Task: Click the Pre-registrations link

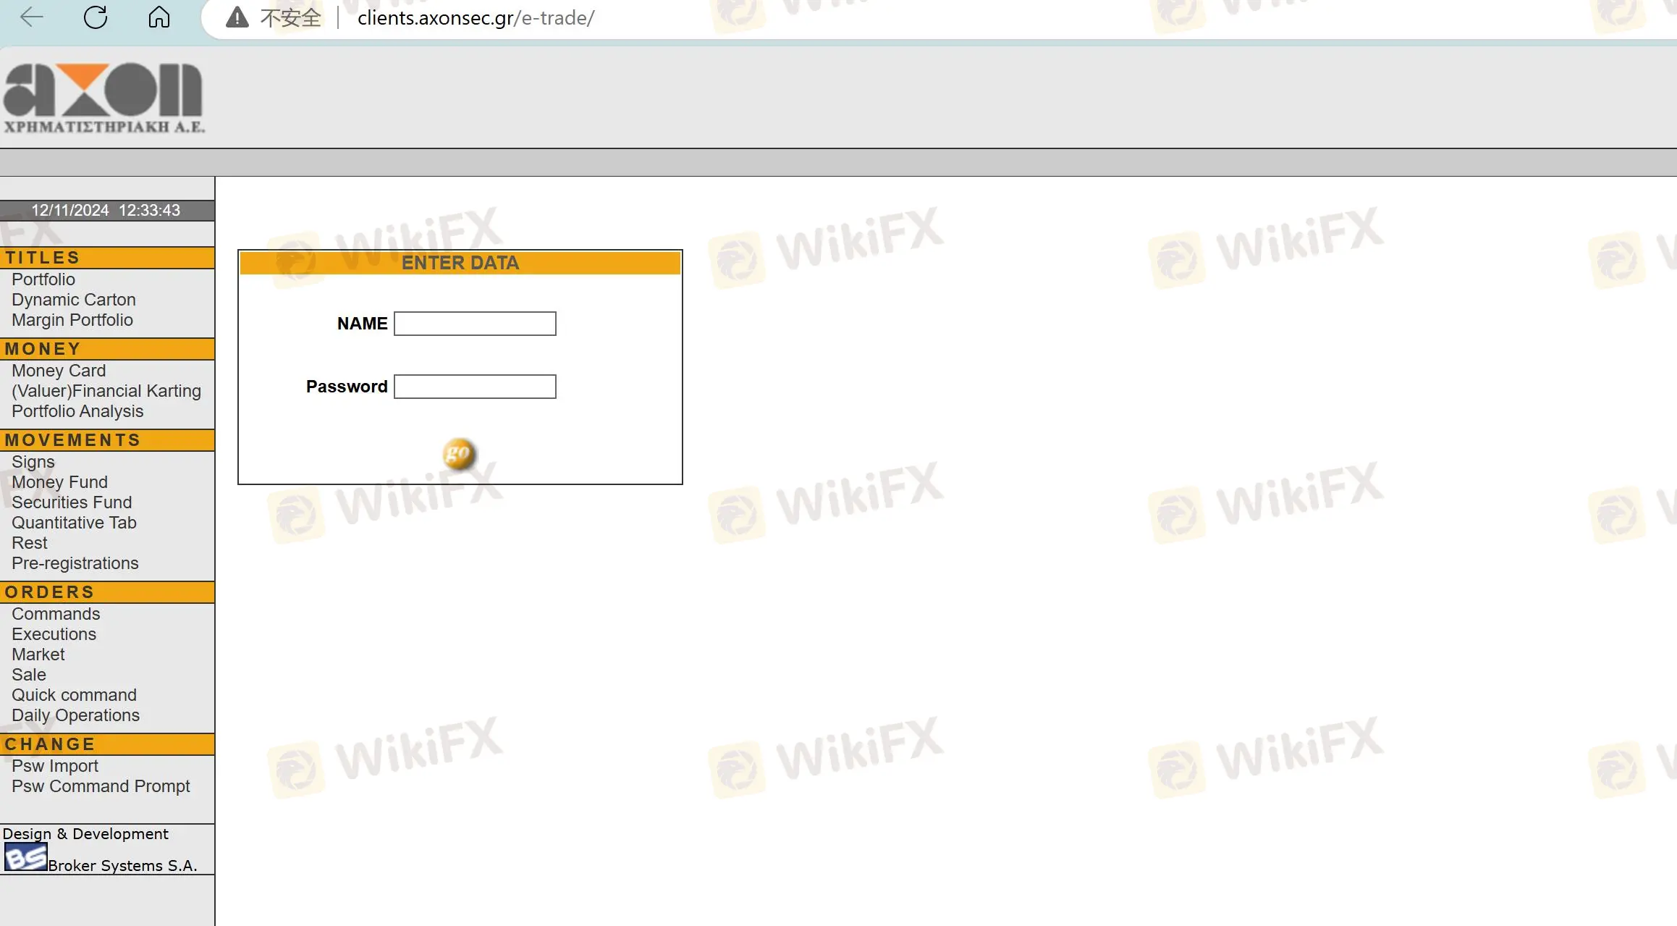Action: point(75,563)
